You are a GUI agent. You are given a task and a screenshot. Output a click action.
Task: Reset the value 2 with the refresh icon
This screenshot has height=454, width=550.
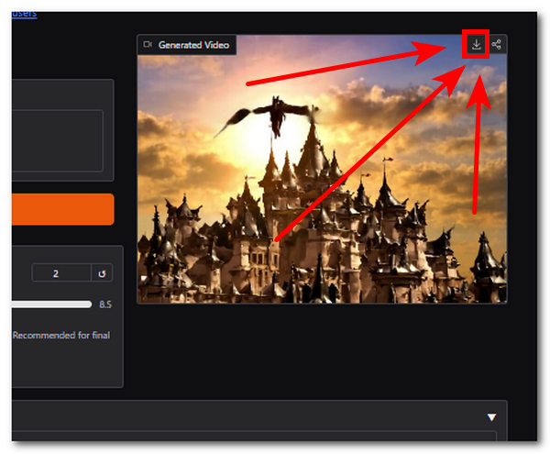(102, 273)
